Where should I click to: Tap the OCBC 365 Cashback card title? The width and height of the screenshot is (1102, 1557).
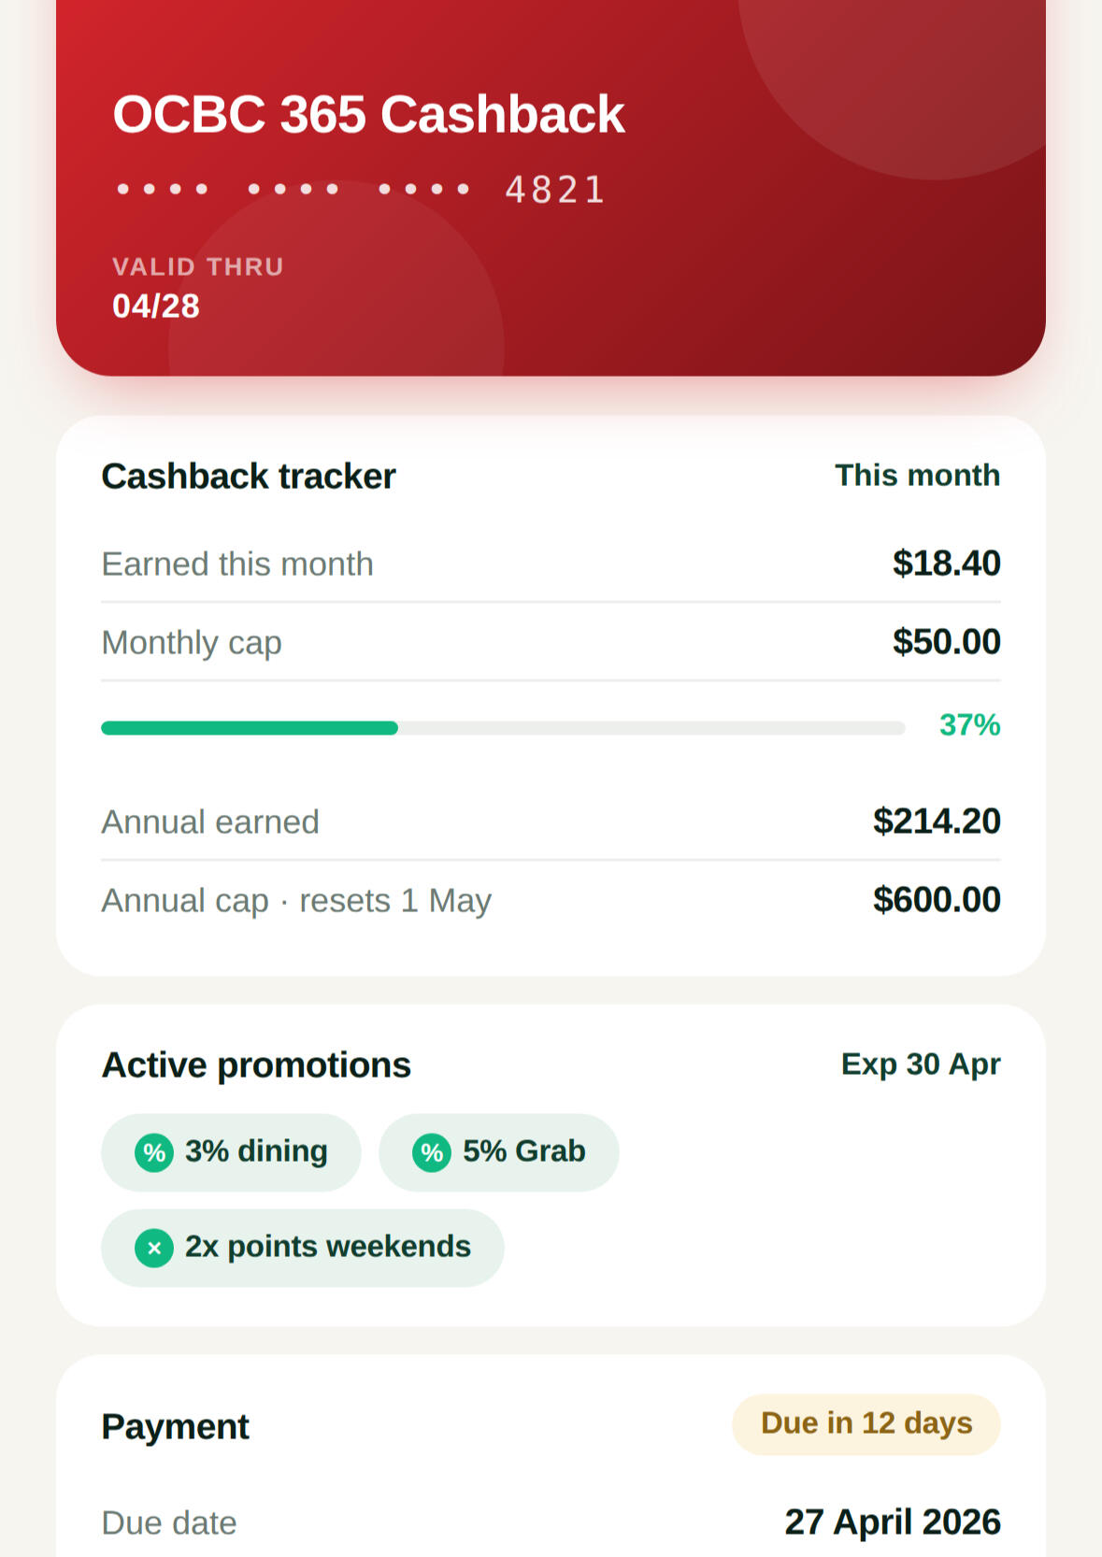click(x=368, y=114)
